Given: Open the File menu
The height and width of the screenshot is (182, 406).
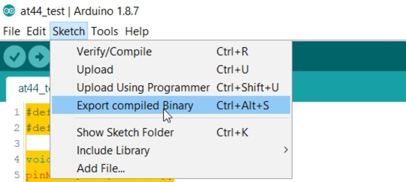Looking at the screenshot, I should (12, 32).
